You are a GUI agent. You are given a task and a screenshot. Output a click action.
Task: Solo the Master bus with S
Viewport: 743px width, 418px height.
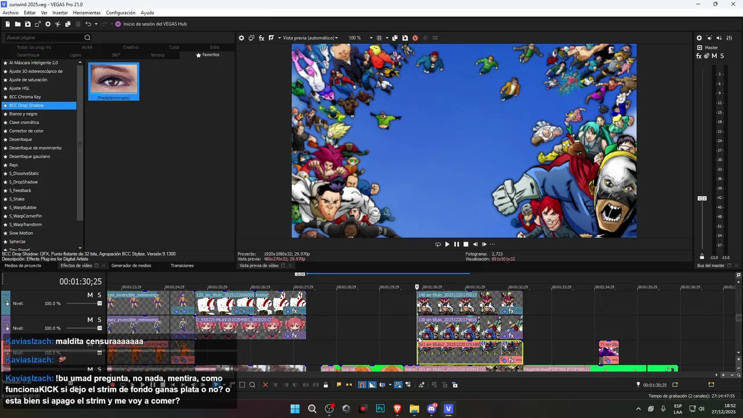[x=722, y=56]
